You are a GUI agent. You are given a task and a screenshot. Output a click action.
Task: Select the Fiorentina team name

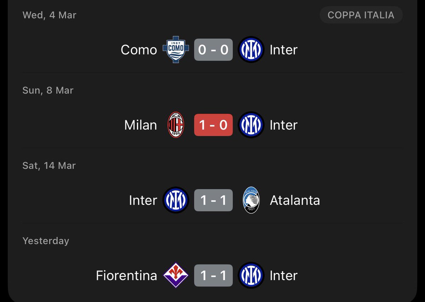(x=126, y=275)
